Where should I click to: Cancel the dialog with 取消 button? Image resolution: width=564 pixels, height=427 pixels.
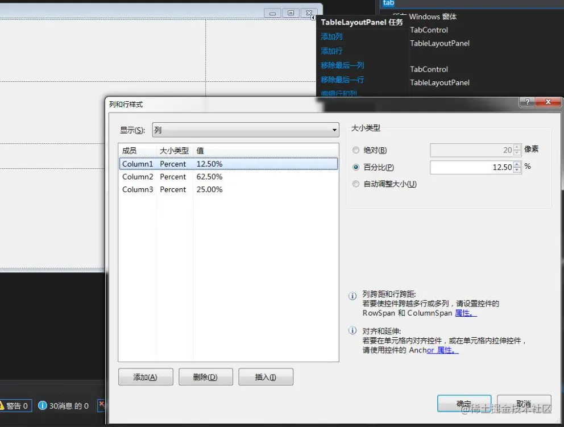(x=524, y=404)
